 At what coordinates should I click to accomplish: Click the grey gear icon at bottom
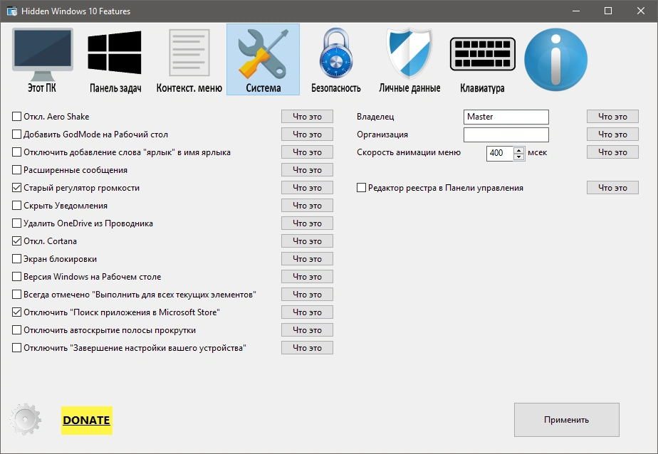coord(25,419)
